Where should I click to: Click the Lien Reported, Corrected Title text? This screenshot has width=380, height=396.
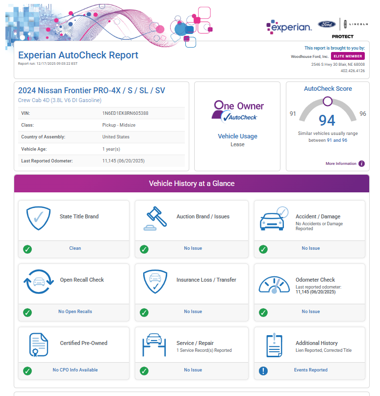click(324, 350)
